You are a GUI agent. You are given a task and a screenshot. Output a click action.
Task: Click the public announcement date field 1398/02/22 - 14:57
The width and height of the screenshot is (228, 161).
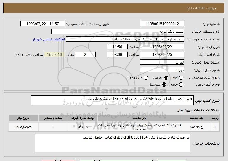coord(43,24)
